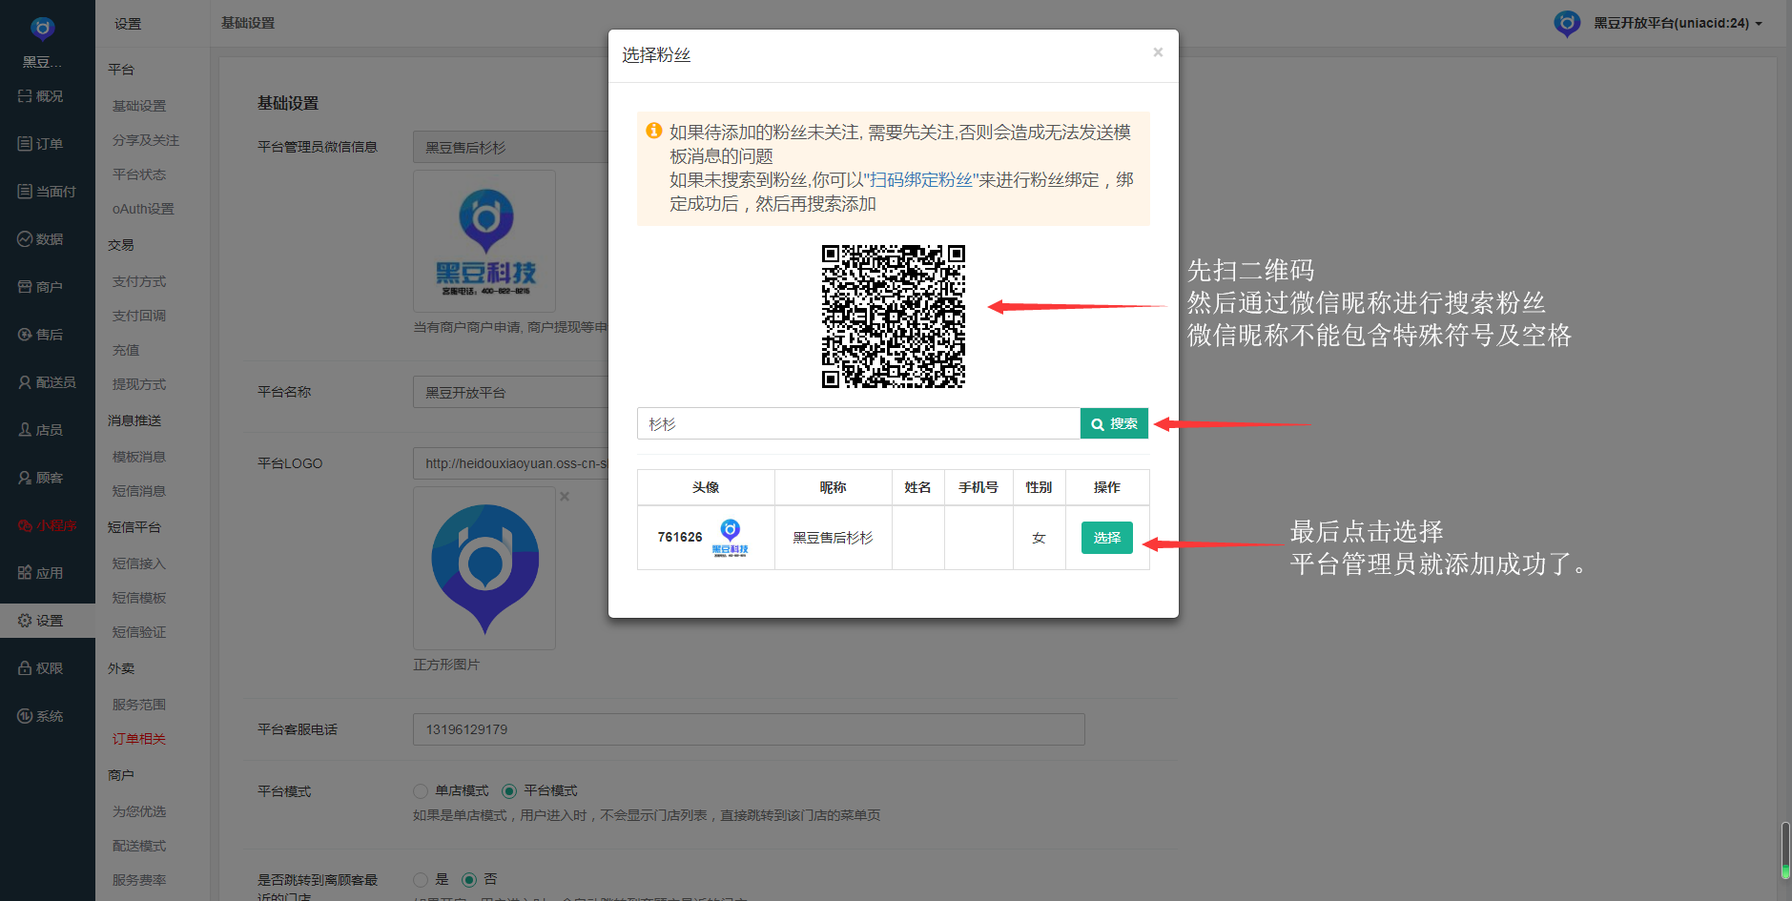Open 为您优选 in settings menu

139,811
